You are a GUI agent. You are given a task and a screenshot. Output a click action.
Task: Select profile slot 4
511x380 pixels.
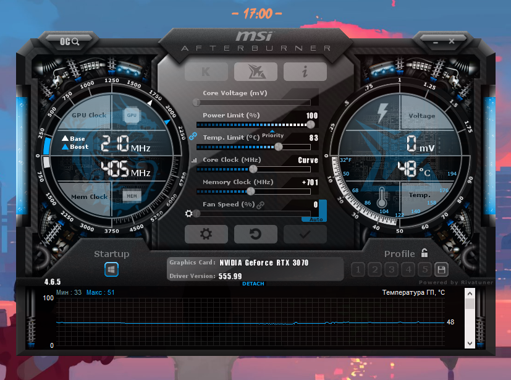(x=408, y=269)
